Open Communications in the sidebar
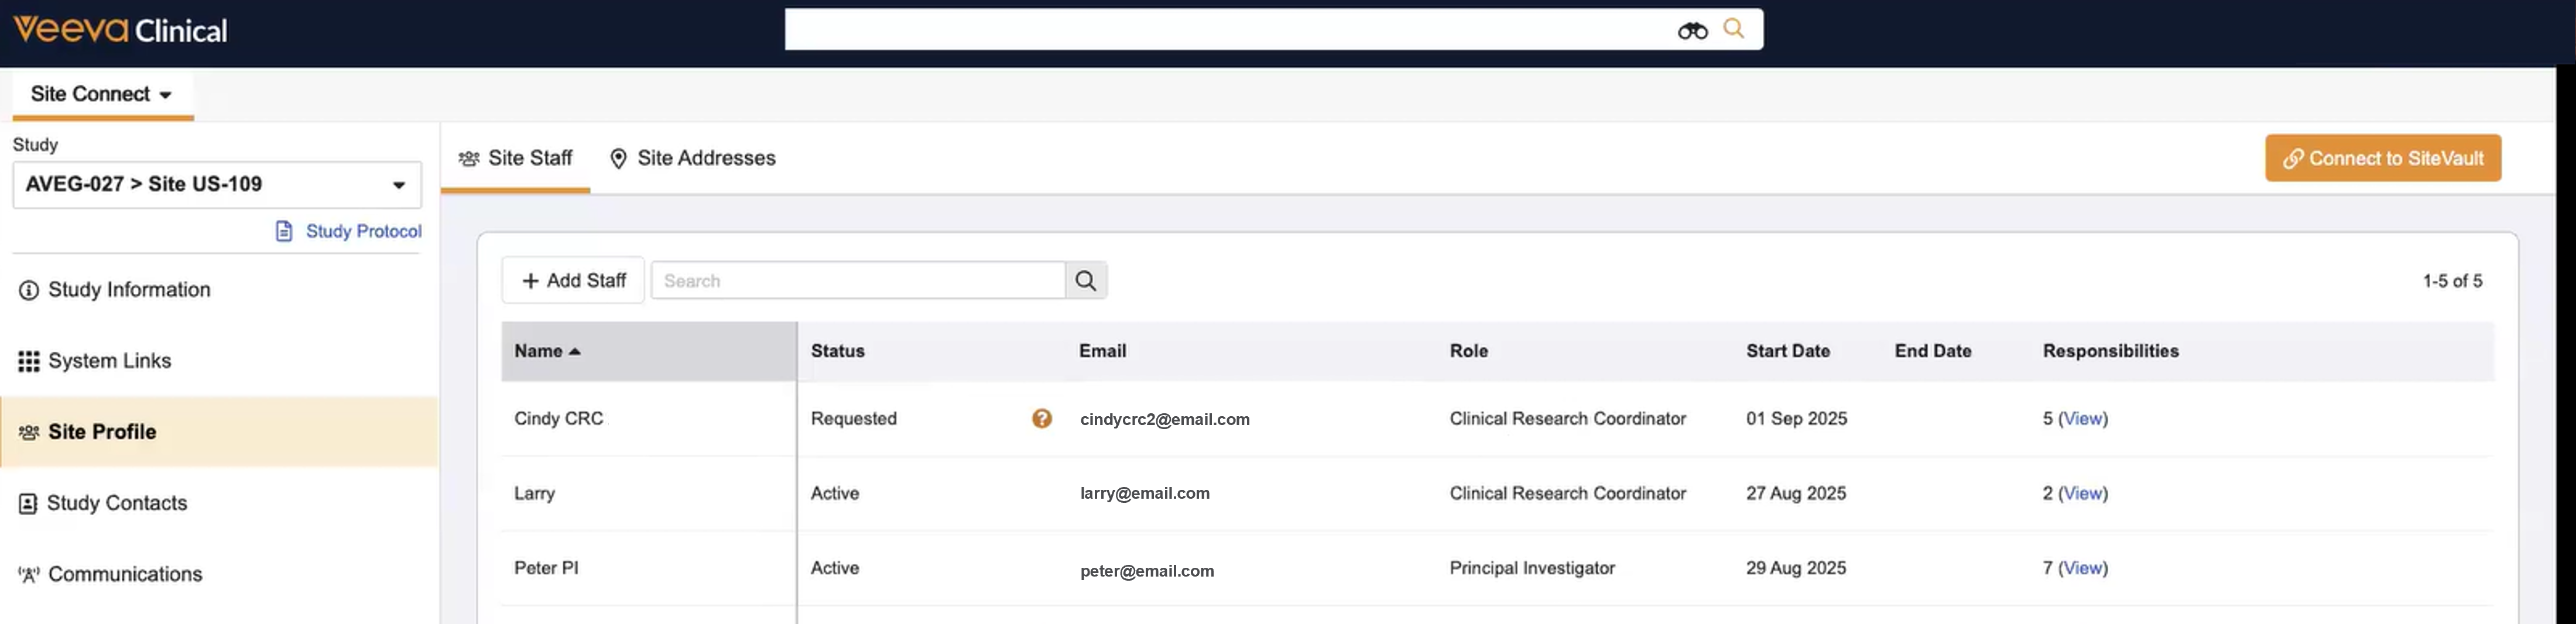Screen dimensions: 2576x624 [x=125, y=574]
